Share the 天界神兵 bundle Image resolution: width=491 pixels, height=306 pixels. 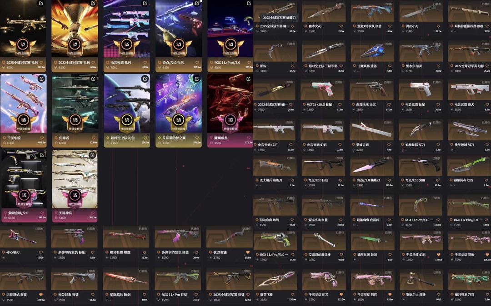tap(93, 155)
